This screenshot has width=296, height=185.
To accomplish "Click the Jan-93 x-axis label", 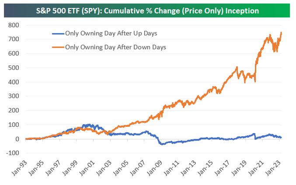I will point(20,169).
